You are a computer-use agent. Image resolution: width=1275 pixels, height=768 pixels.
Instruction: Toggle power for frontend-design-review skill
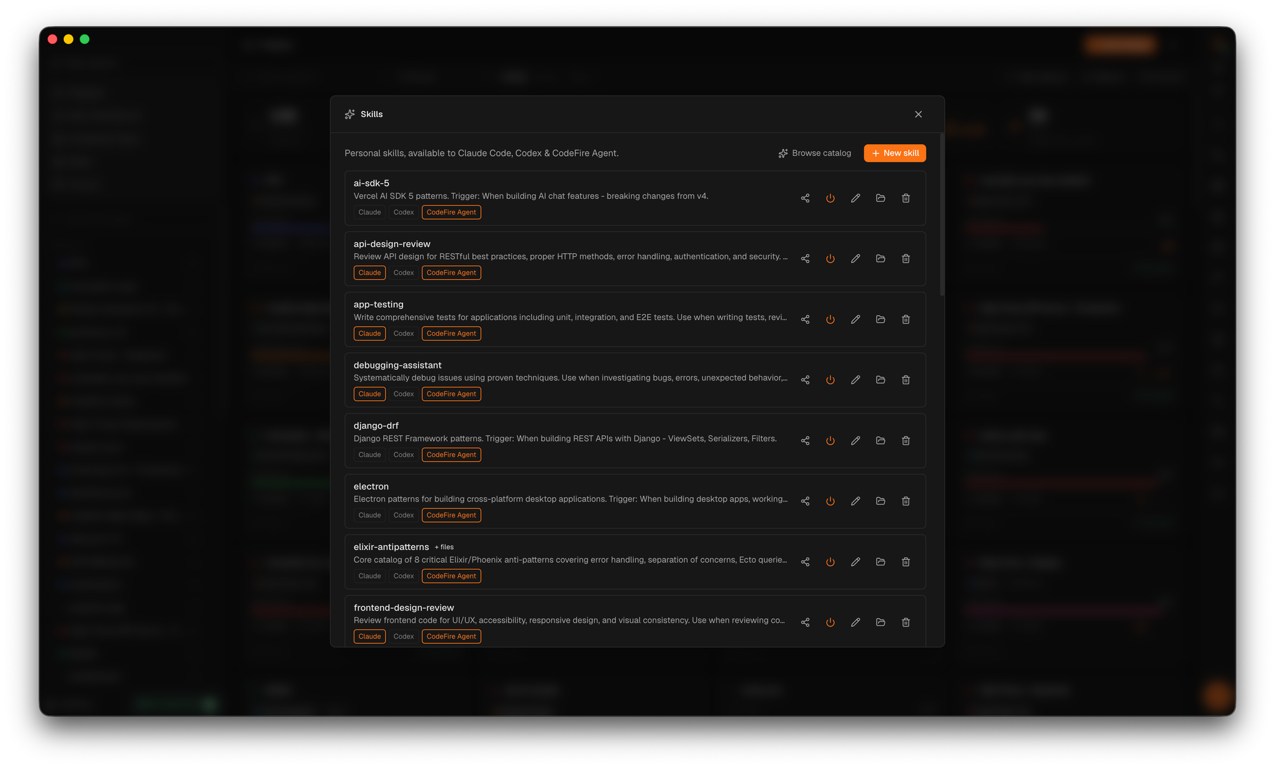click(x=830, y=622)
